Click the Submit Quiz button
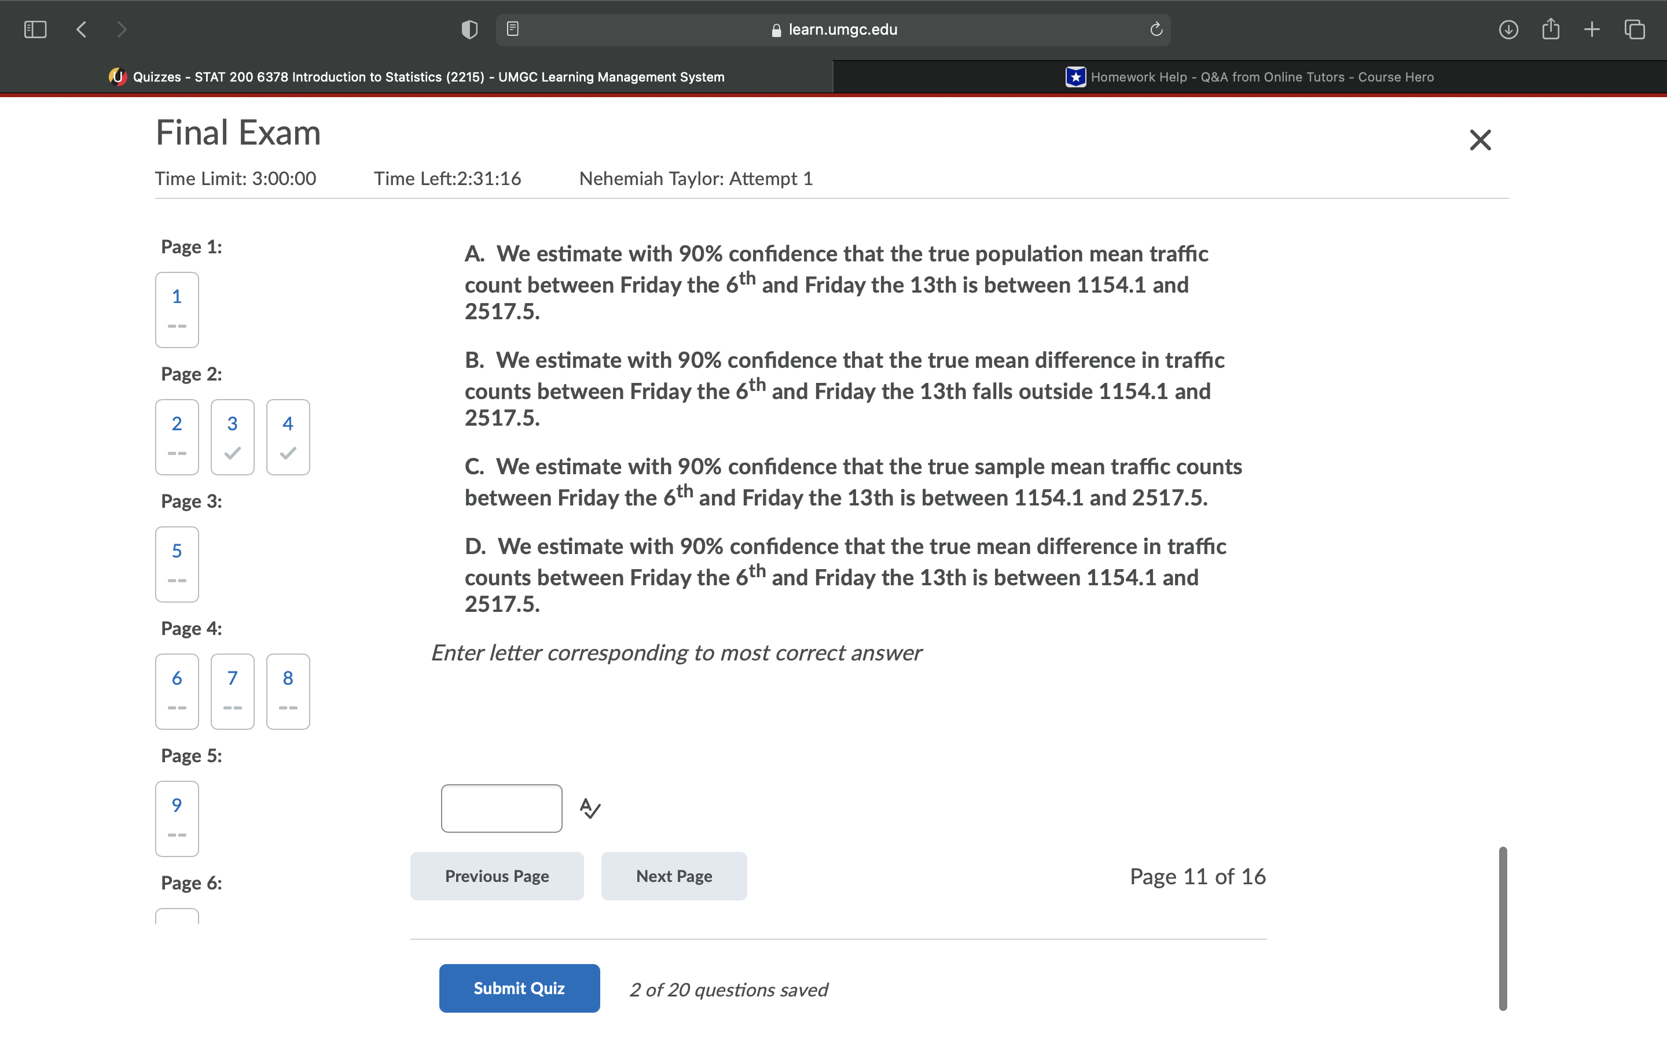 (517, 988)
